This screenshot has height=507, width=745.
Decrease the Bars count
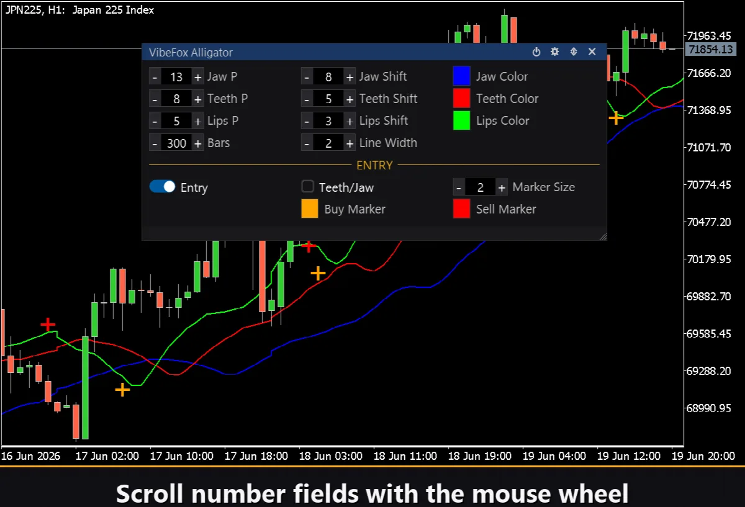(x=155, y=143)
